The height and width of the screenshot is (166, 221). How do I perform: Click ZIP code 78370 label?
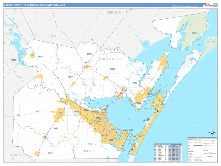[x=70, y=77]
